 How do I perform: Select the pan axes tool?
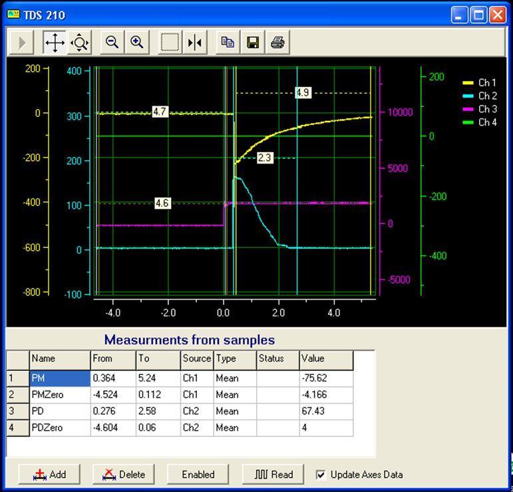pos(55,43)
